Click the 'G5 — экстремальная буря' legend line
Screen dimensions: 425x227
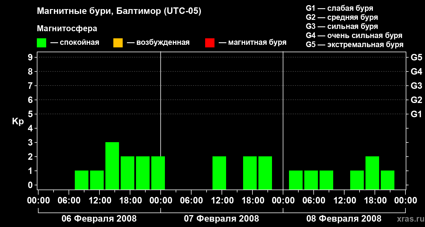click(x=355, y=45)
